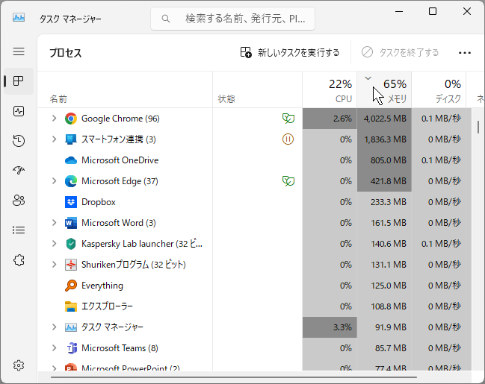Expand the タスク マネージャー process group
This screenshot has height=384, width=485.
pos(54,327)
